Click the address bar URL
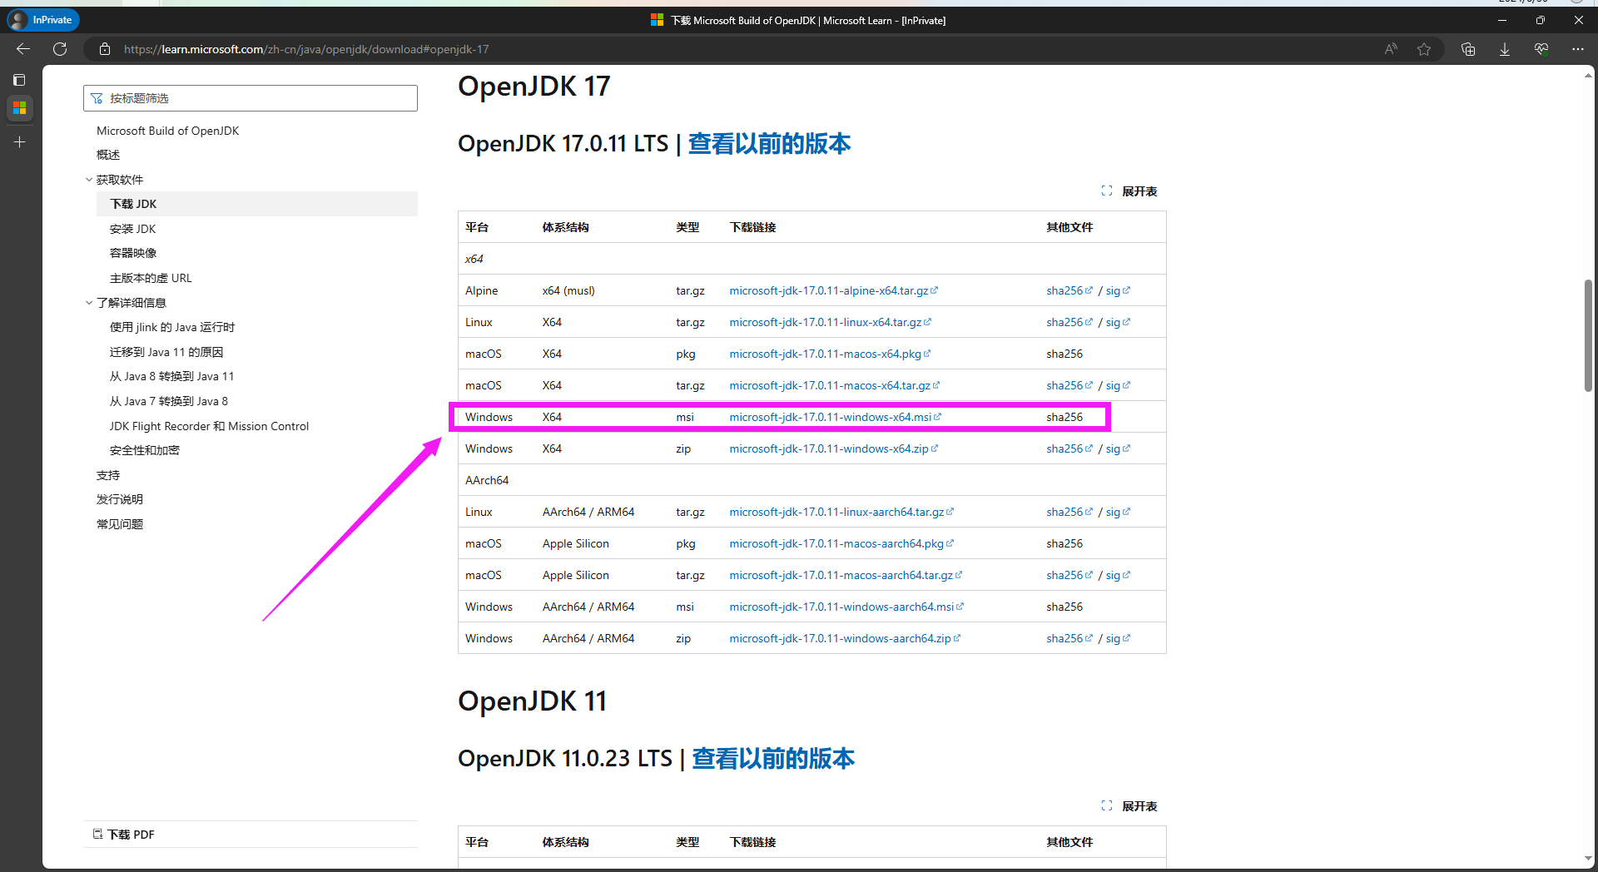 click(x=306, y=49)
